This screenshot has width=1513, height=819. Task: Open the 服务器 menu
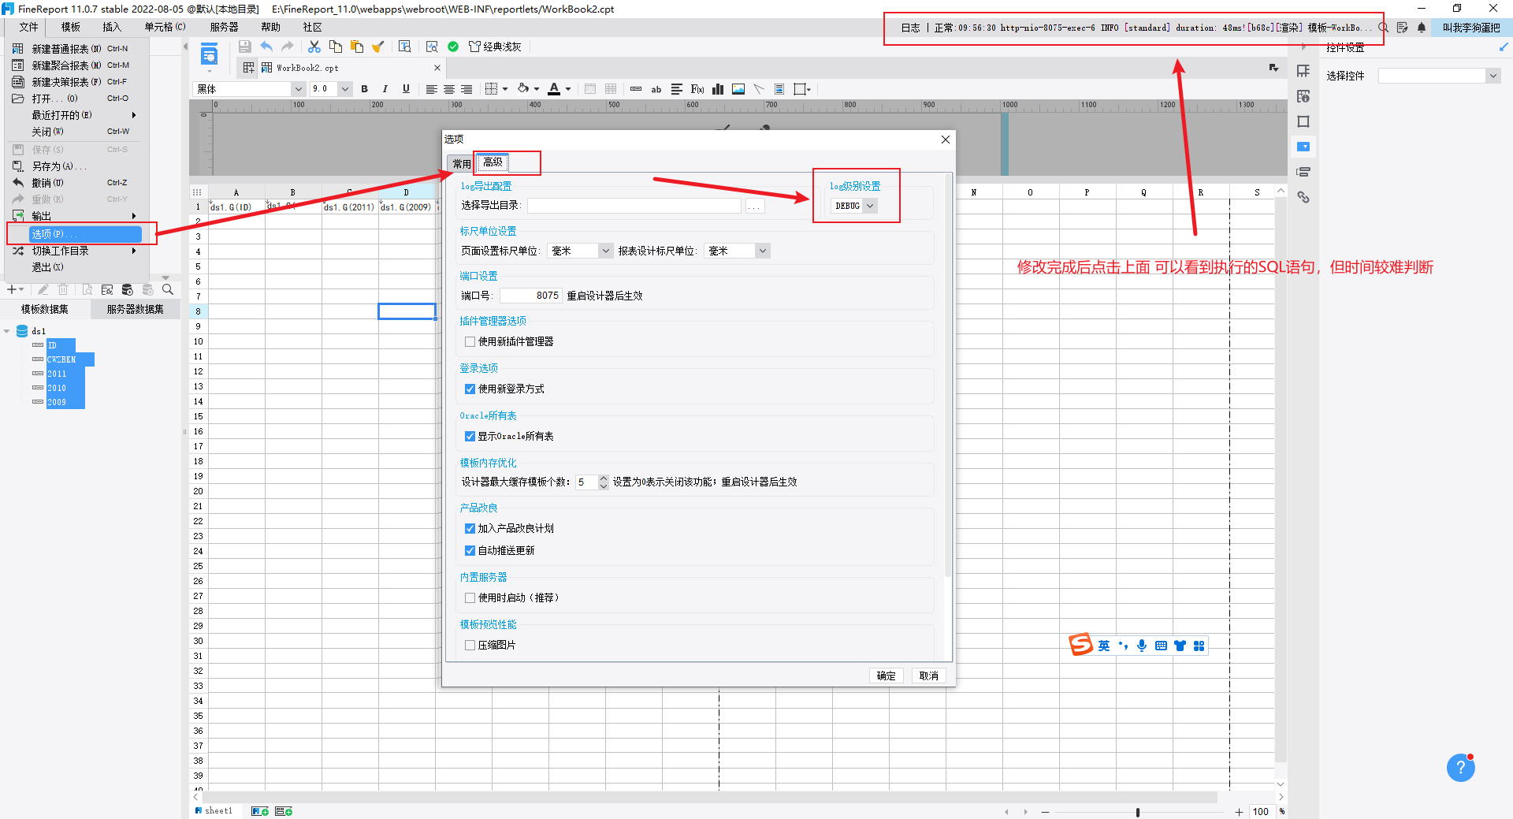click(x=224, y=27)
